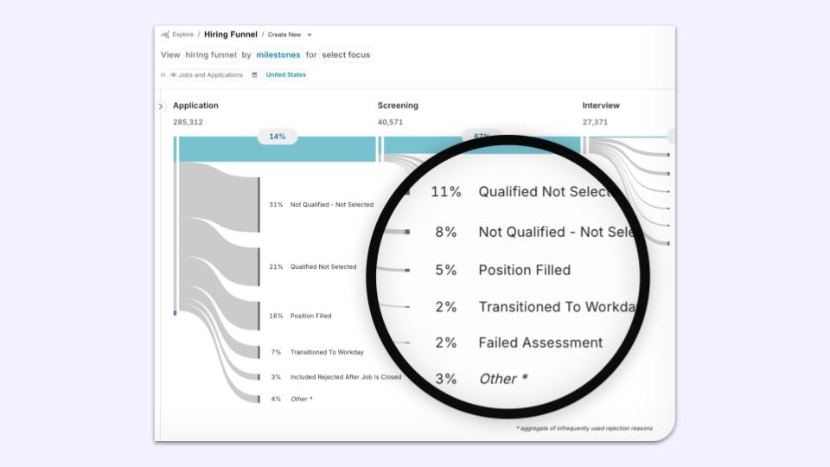Click the Position Filled 16% label
This screenshot has width=830, height=467.
pyautogui.click(x=300, y=316)
